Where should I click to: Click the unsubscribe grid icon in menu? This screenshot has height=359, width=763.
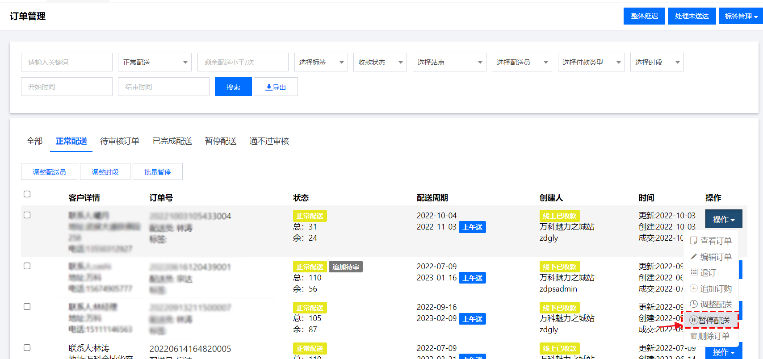click(x=693, y=272)
